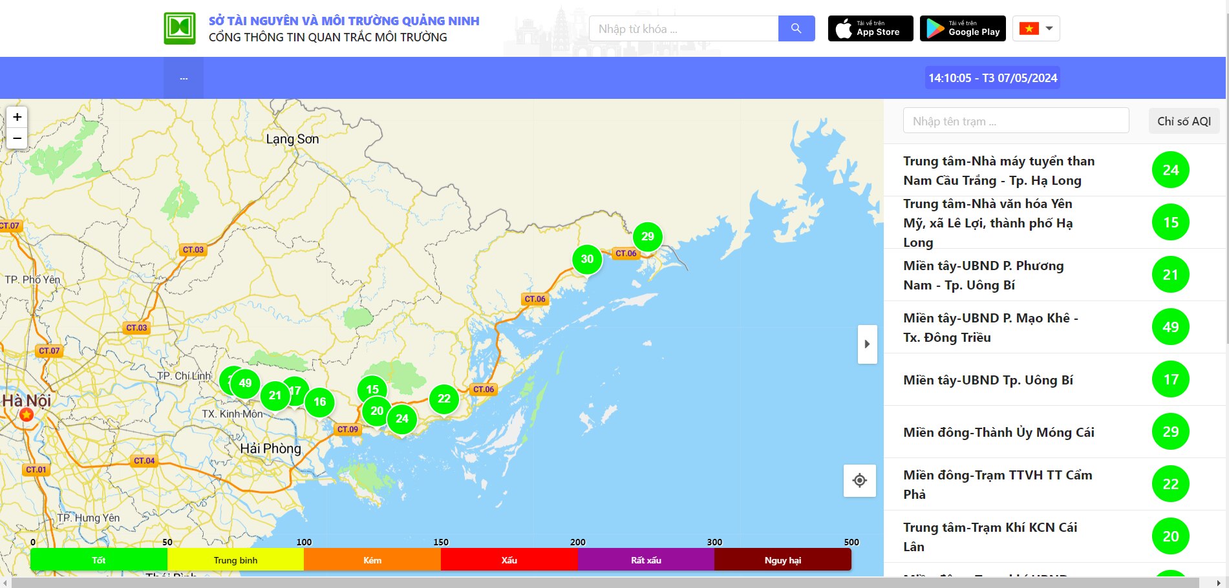This screenshot has height=588, width=1229.
Task: Click AQI badge 21 in station list
Action: click(x=1171, y=275)
